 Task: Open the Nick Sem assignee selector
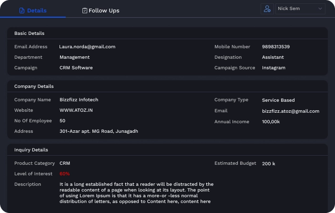299,9
